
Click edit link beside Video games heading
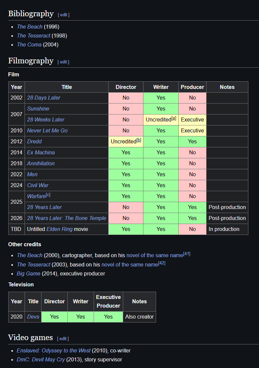click(63, 339)
